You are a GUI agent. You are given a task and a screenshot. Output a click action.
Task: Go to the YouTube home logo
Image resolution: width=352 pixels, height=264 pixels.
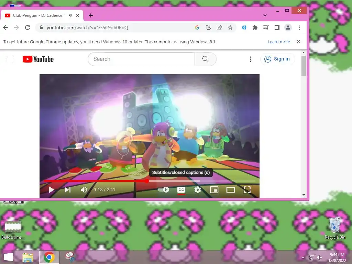(x=38, y=59)
